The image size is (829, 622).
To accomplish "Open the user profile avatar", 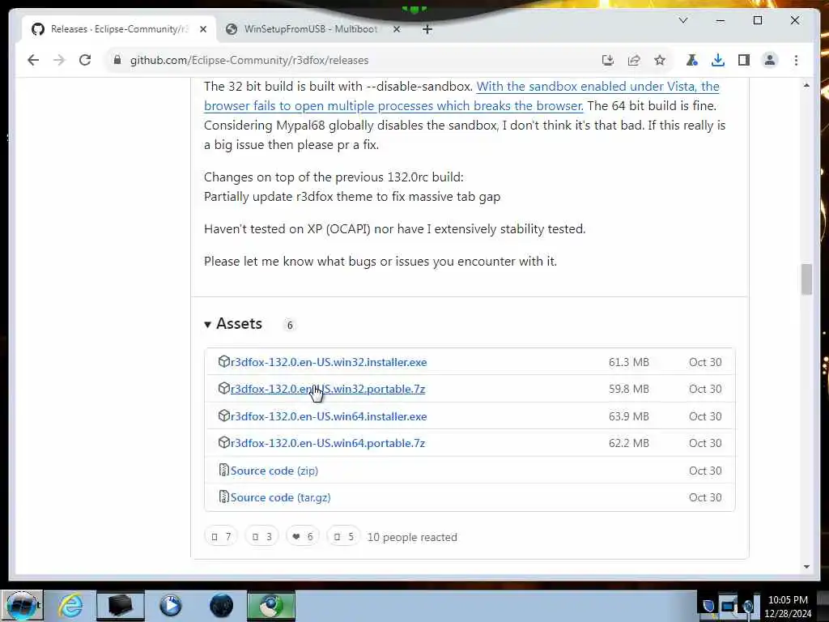I will click(770, 60).
